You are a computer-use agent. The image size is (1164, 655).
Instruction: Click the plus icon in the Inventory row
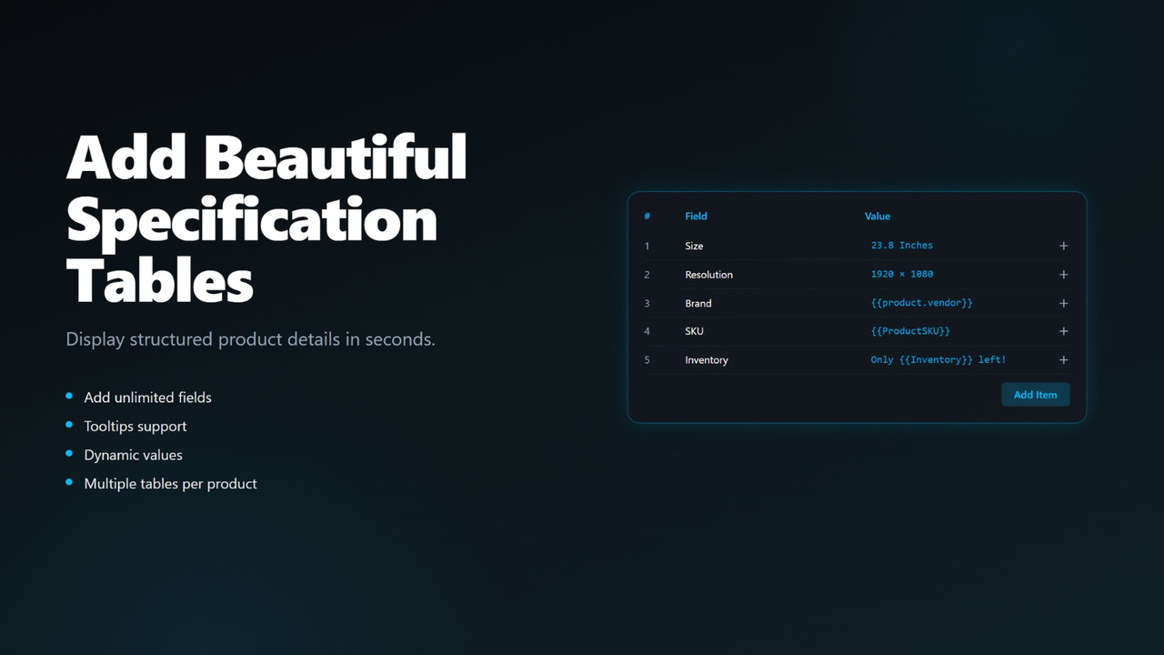1063,360
